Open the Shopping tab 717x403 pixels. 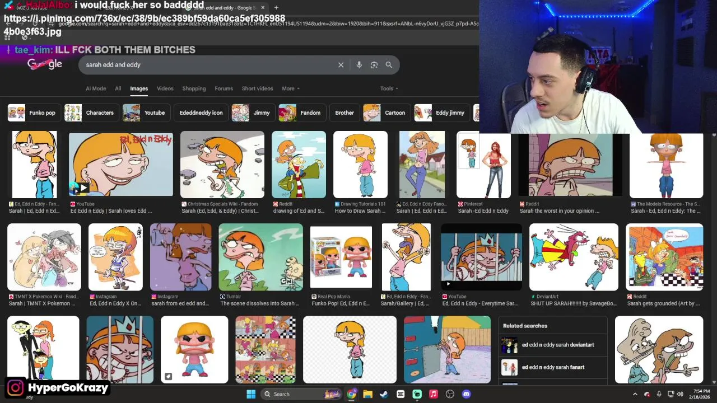(194, 88)
